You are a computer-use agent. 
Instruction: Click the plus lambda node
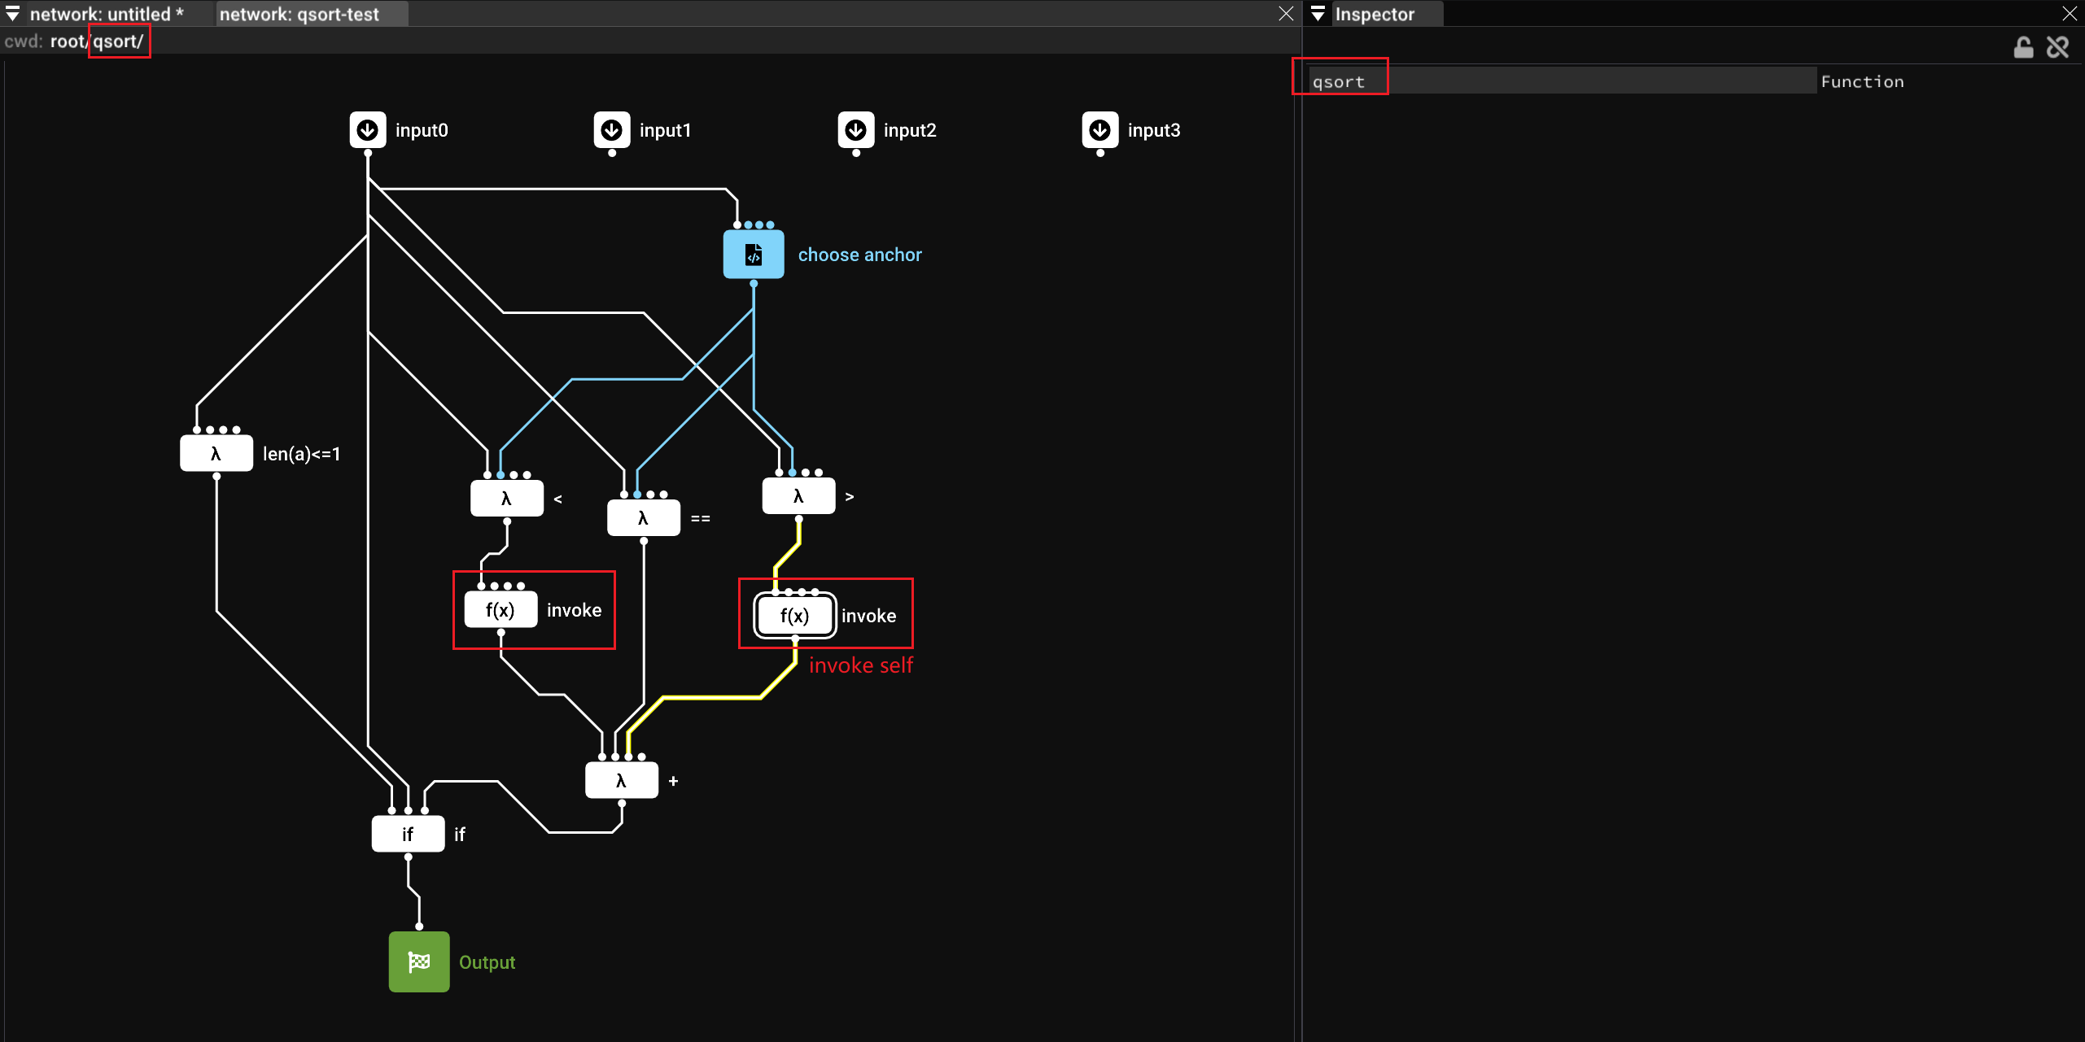pyautogui.click(x=622, y=781)
